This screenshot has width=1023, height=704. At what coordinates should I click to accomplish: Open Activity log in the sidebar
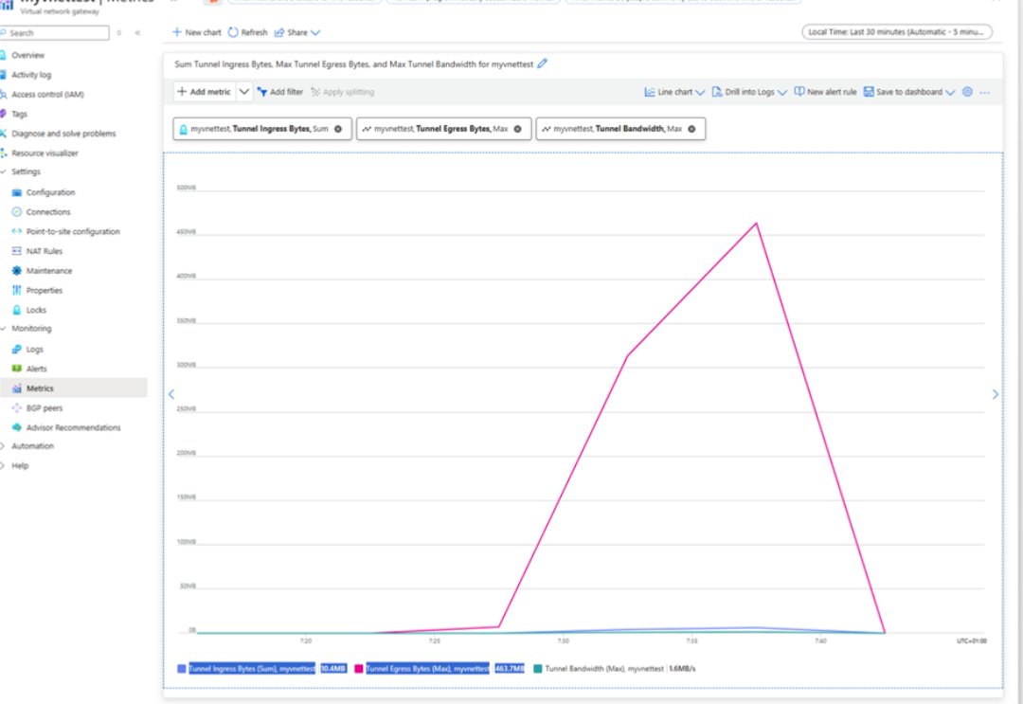click(x=30, y=75)
